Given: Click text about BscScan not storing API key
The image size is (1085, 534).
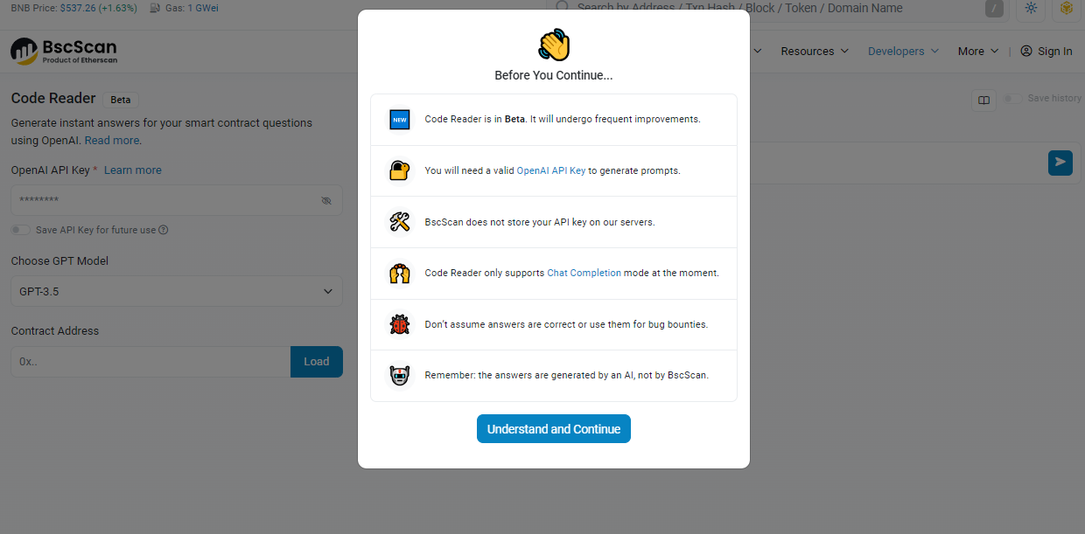Looking at the screenshot, I should point(540,222).
